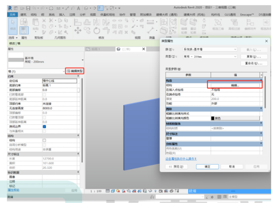Click the 确定 button in dialog
The height and width of the screenshot is (203, 275).
207,166
